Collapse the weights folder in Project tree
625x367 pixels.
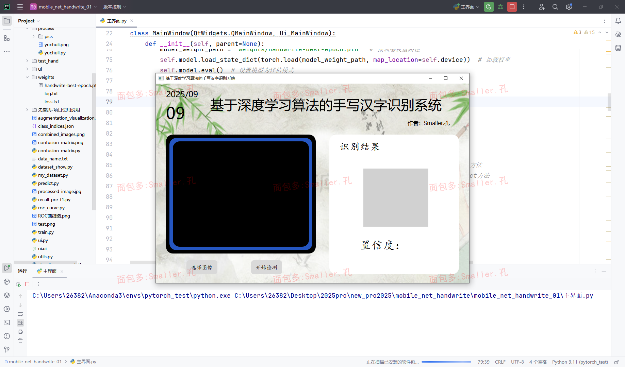[27, 77]
